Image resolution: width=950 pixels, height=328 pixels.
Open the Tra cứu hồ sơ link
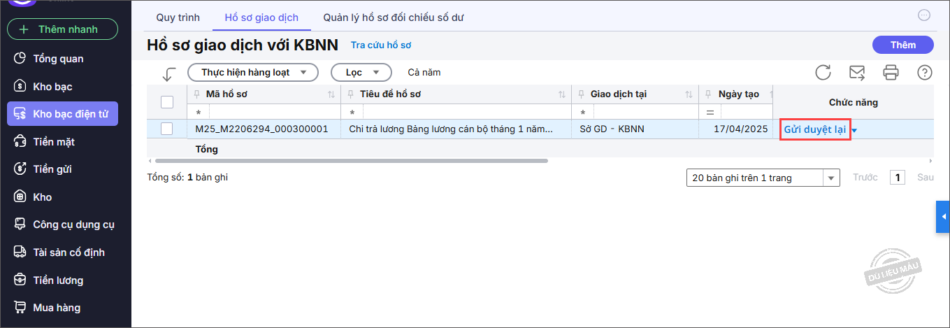[380, 45]
